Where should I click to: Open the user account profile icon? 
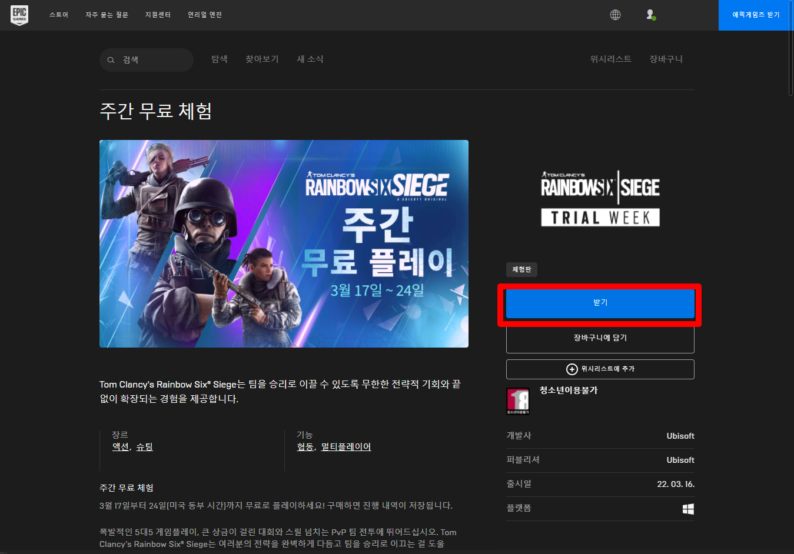[650, 15]
